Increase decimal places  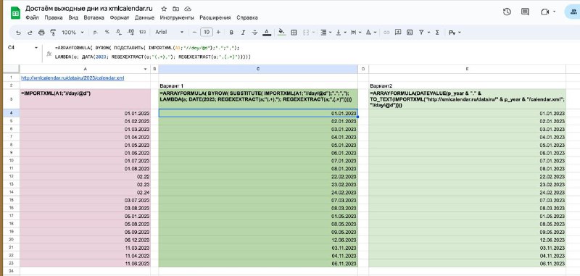pyautogui.click(x=130, y=33)
